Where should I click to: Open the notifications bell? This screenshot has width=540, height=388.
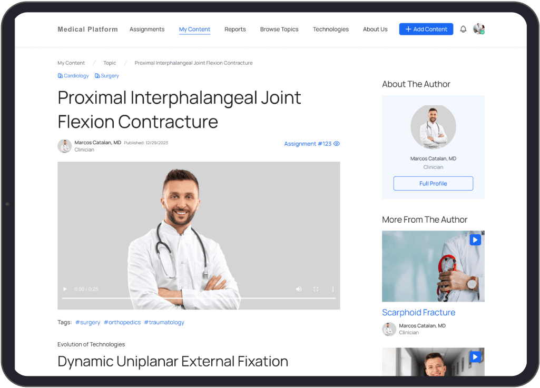(463, 29)
